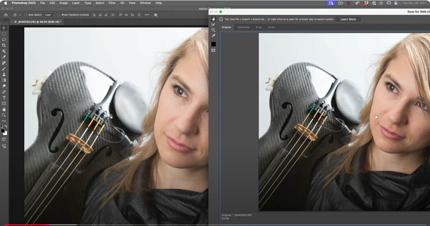This screenshot has height=226, width=430.
Task: Toggle Quick Mask mode icon
Action: (4, 139)
